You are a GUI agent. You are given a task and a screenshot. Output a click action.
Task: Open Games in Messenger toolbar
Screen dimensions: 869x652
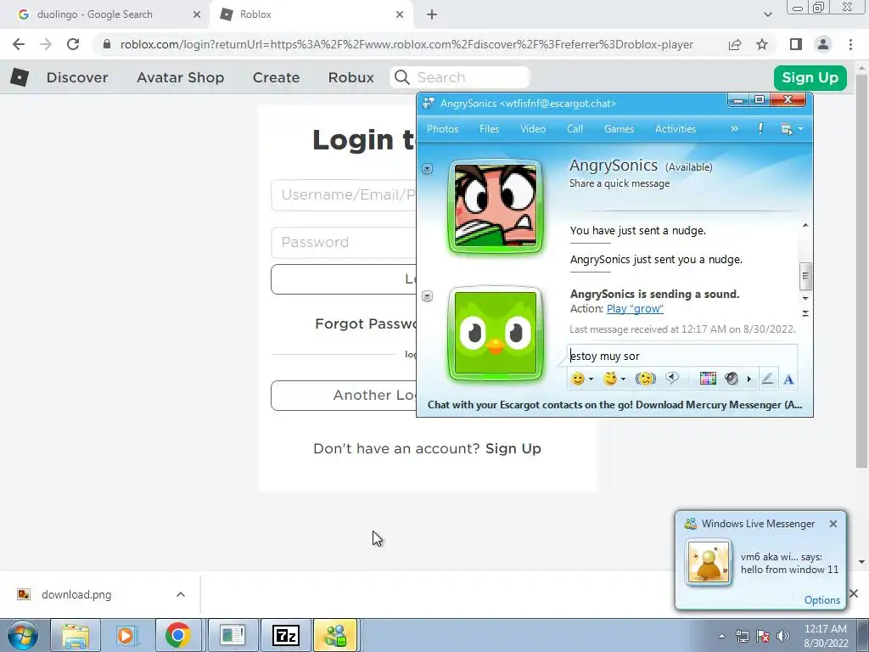pos(619,129)
